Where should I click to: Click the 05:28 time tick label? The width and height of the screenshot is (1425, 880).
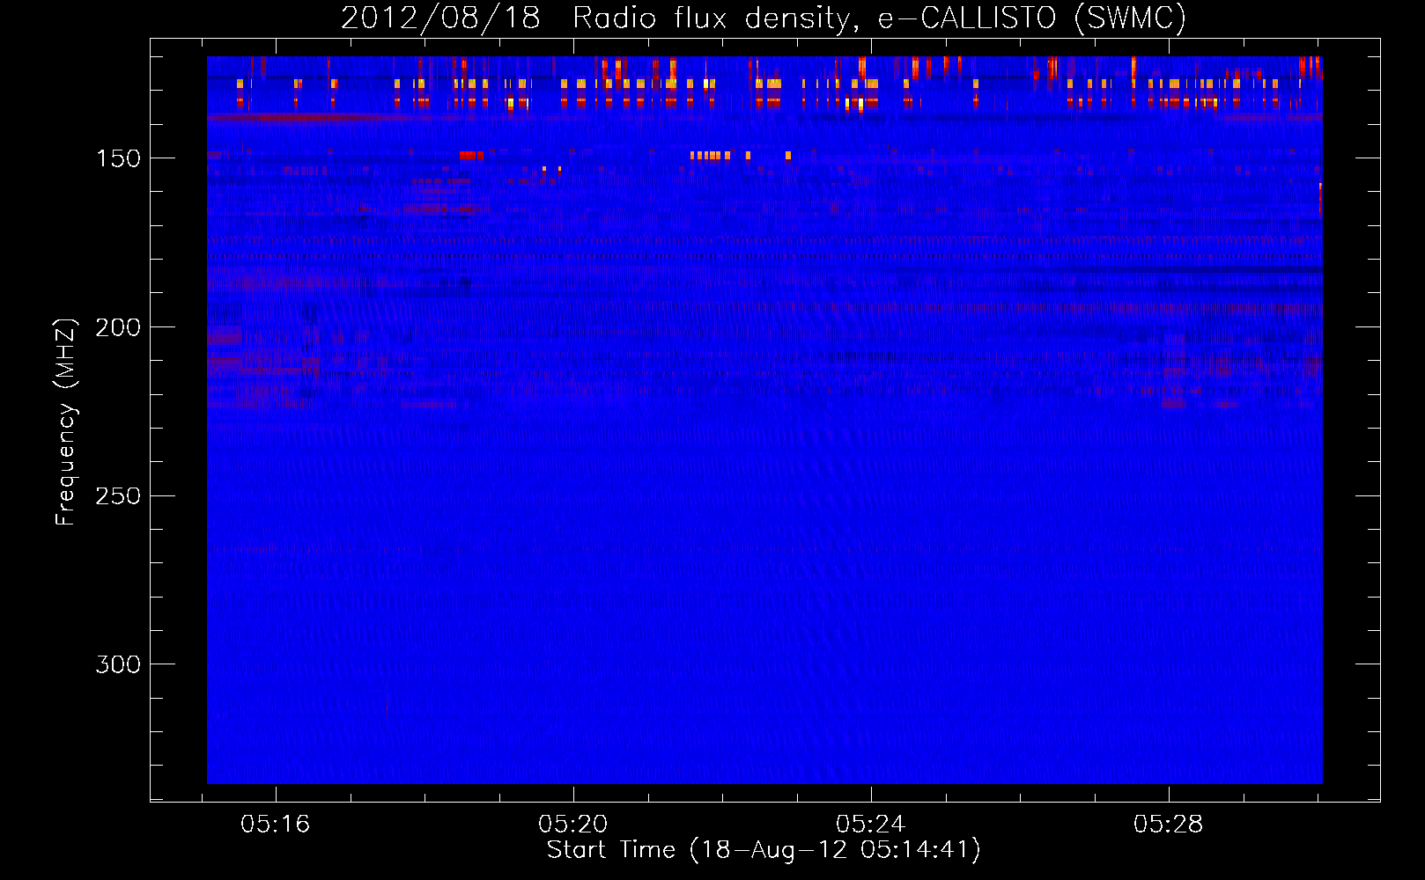[x=1169, y=825]
